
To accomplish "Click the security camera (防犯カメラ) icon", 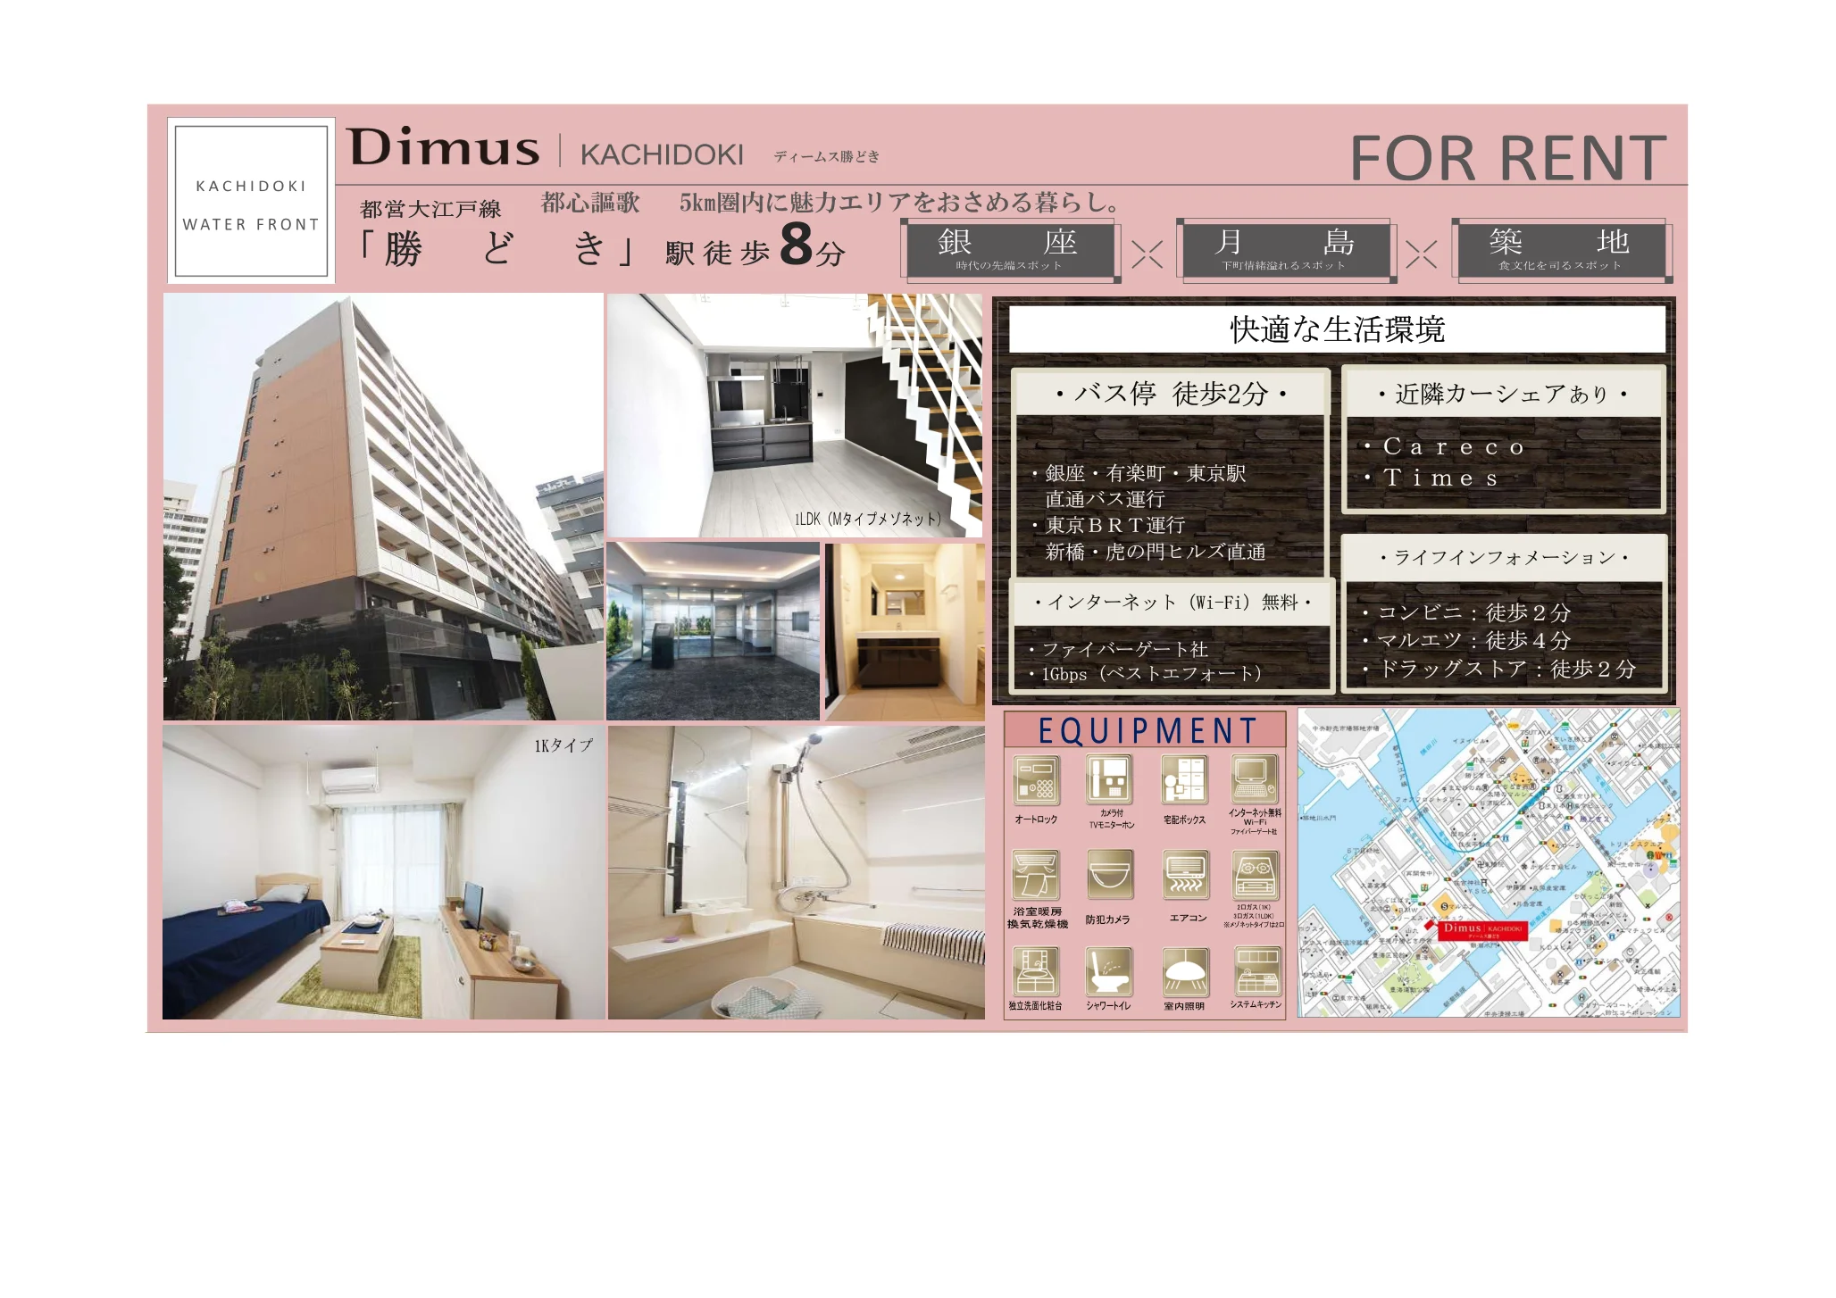I will (1110, 875).
